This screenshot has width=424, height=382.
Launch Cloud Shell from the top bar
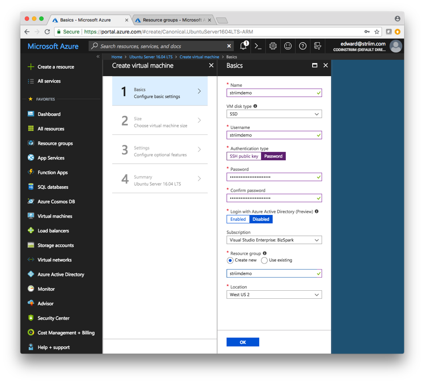tap(258, 46)
